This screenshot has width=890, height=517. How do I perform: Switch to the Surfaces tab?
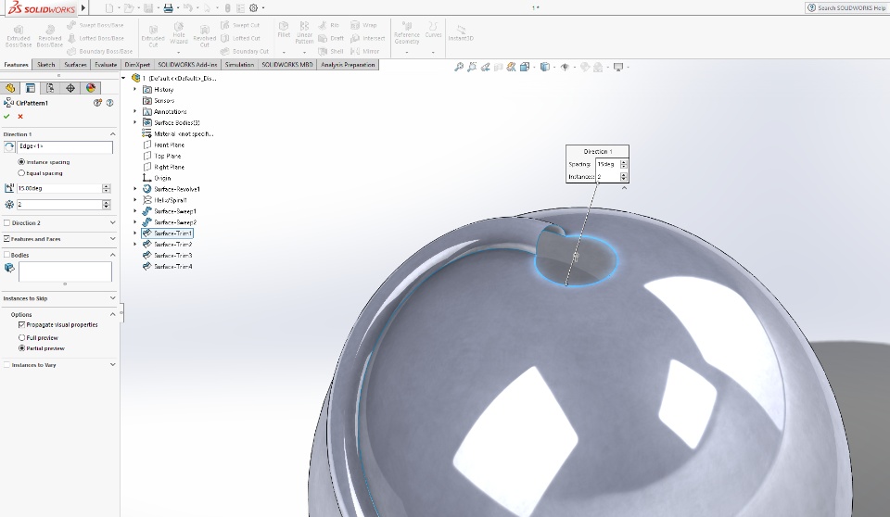tap(75, 65)
